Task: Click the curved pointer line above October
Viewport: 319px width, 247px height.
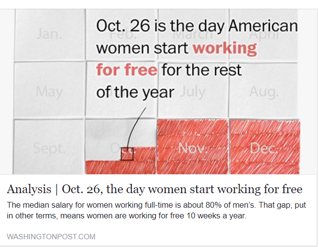Action: point(136,128)
